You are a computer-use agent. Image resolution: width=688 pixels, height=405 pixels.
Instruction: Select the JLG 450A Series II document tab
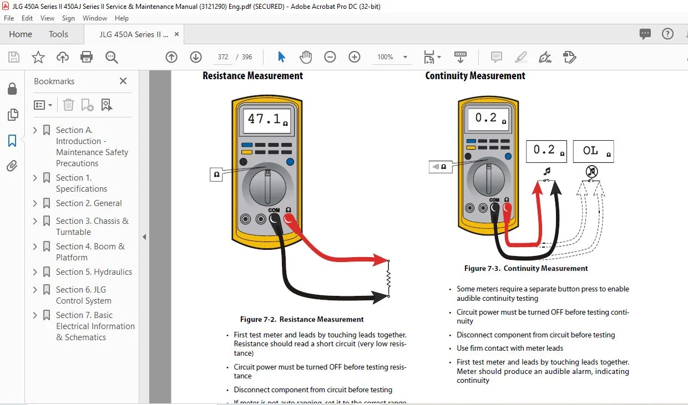pos(134,34)
